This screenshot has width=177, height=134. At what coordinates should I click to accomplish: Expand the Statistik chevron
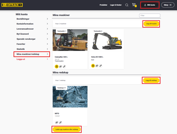[x=47, y=49]
